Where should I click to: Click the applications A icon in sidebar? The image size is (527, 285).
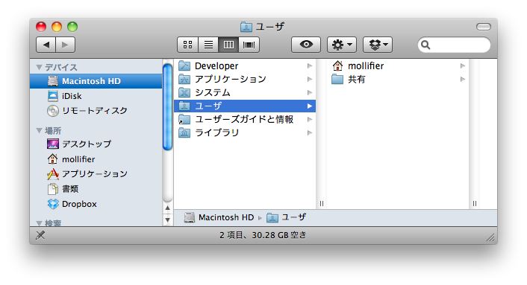[x=53, y=174]
